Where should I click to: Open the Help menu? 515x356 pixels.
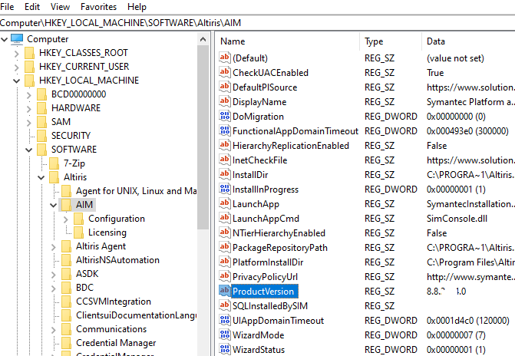137,7
